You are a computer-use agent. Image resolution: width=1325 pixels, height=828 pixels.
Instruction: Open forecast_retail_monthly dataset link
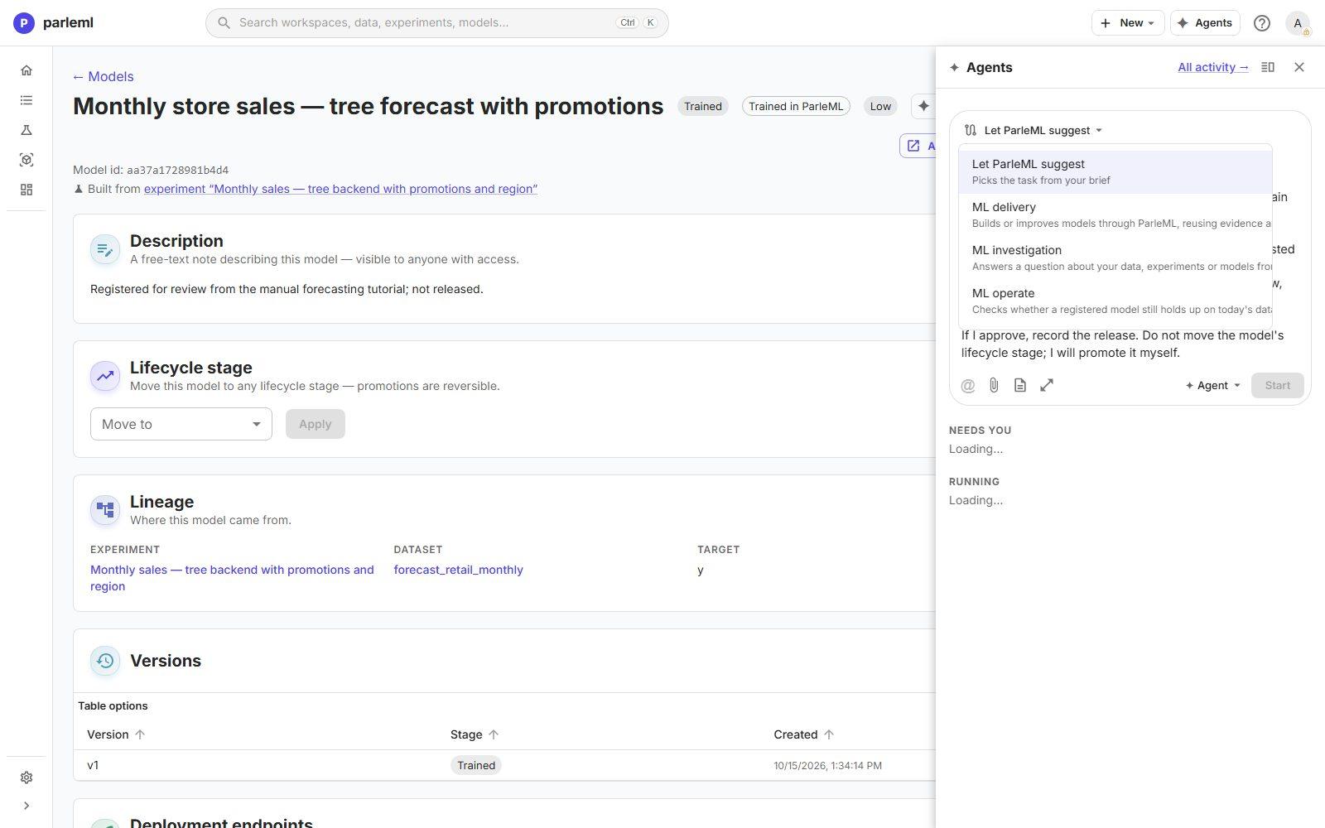[x=458, y=570]
